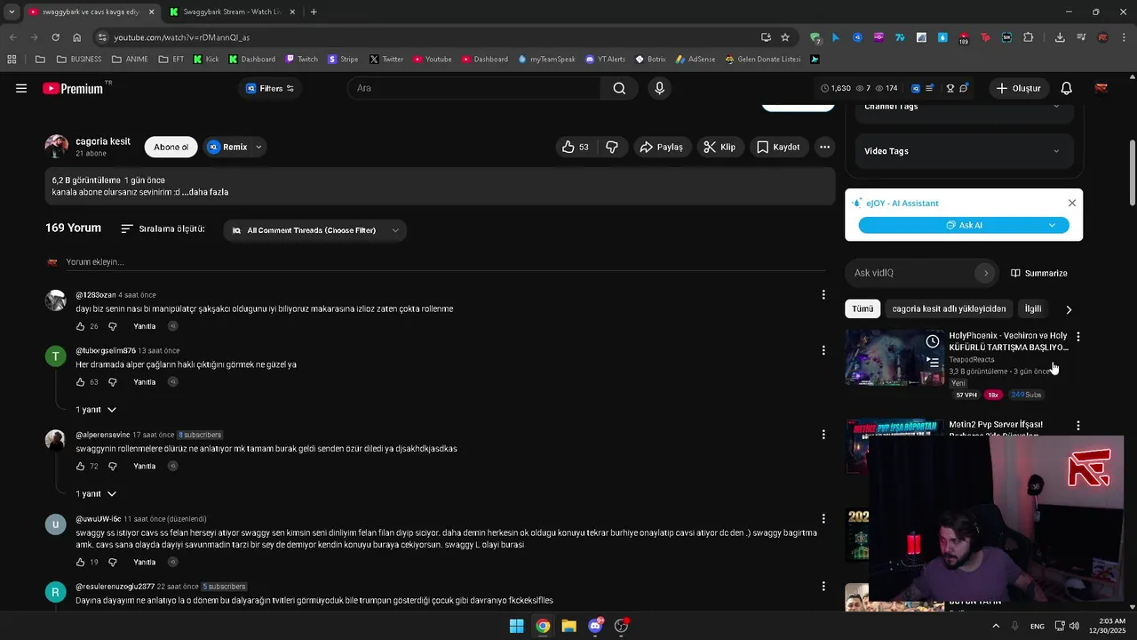Open the cagoria kesit channel name

[x=103, y=141]
